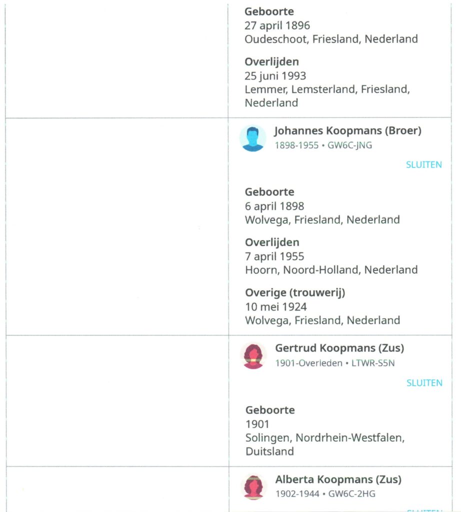The image size is (461, 512).
Task: Select the ID LTWR-S5N text
Action: (x=373, y=363)
